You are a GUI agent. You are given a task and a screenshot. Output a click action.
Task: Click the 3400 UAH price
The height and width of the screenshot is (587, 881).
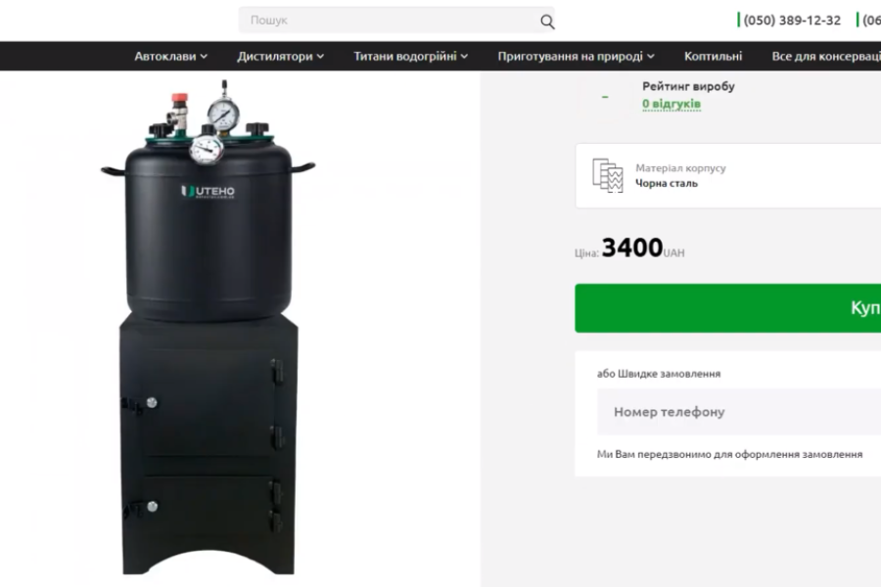(x=643, y=248)
